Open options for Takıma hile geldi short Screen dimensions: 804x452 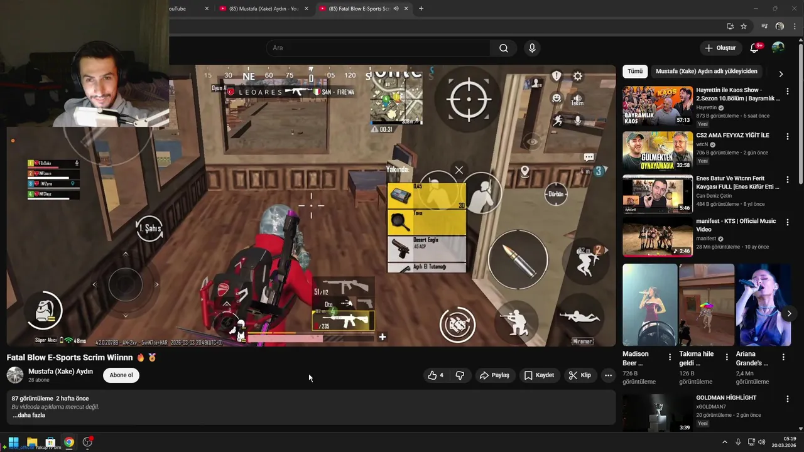pos(727,357)
